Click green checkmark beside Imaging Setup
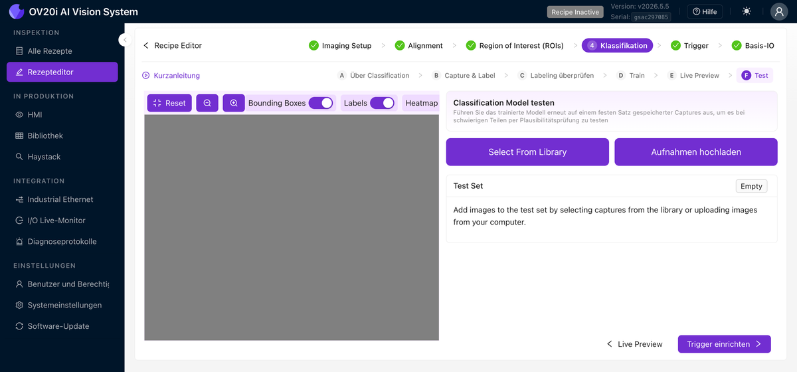Screen dimensions: 797x372 coord(313,46)
